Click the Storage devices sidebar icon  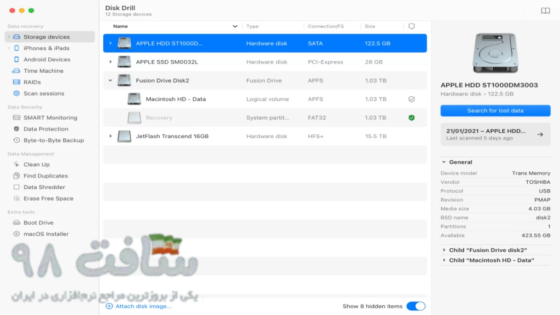point(16,37)
